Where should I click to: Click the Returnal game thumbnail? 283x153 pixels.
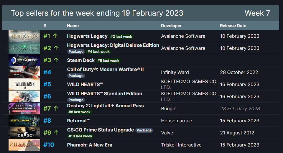point(24,121)
